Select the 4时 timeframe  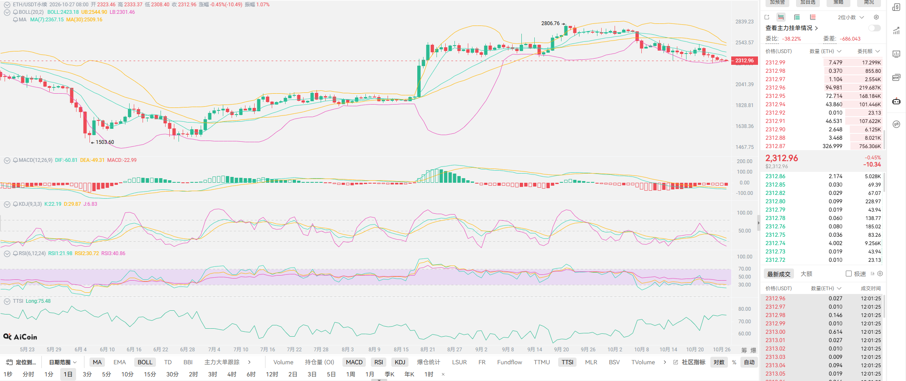coord(232,374)
